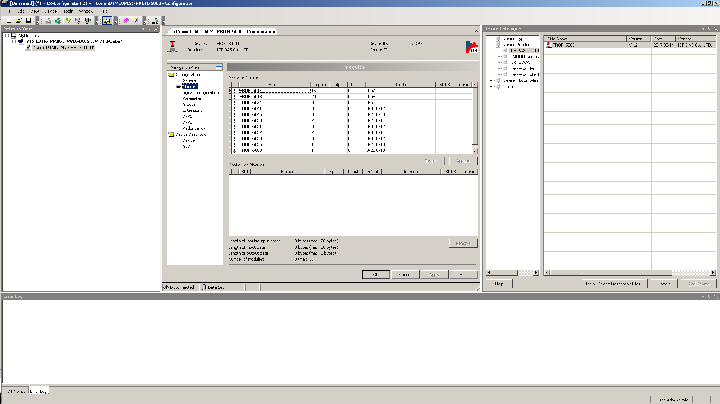This screenshot has height=404, width=720.
Task: Click the IO device icon beside IO Device label
Action: click(x=173, y=47)
